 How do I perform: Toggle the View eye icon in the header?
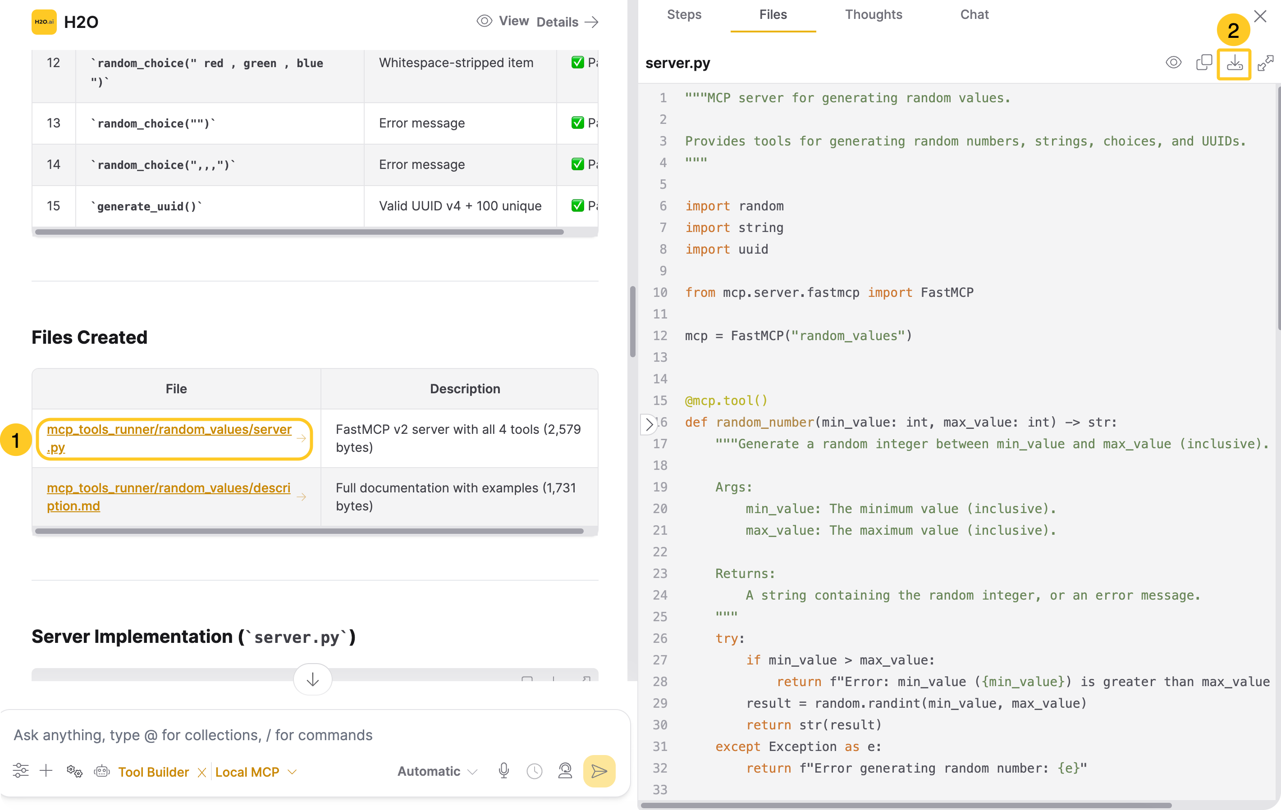point(484,21)
